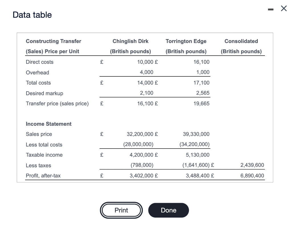292x229 pixels.
Task: Click the Chinglish Dirk column header
Action: tap(130, 46)
